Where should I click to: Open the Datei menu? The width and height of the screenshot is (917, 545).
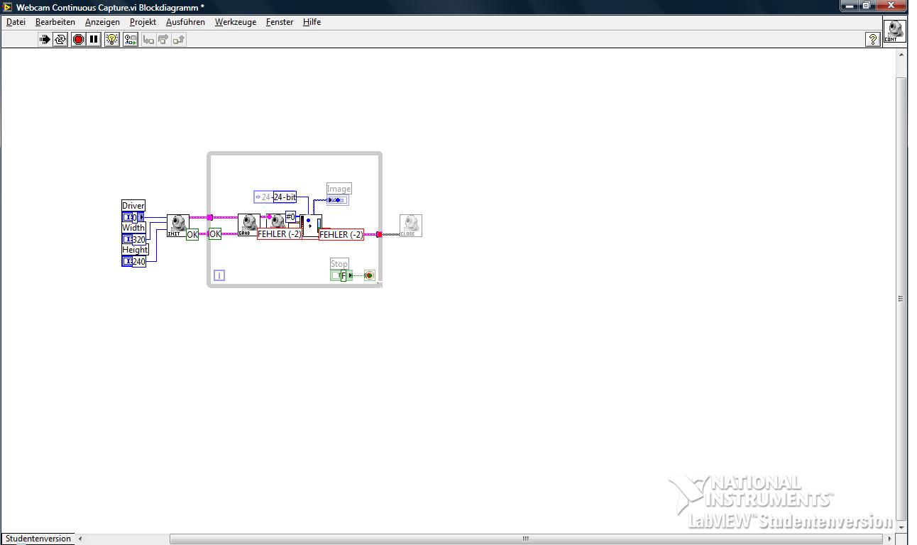coord(16,22)
